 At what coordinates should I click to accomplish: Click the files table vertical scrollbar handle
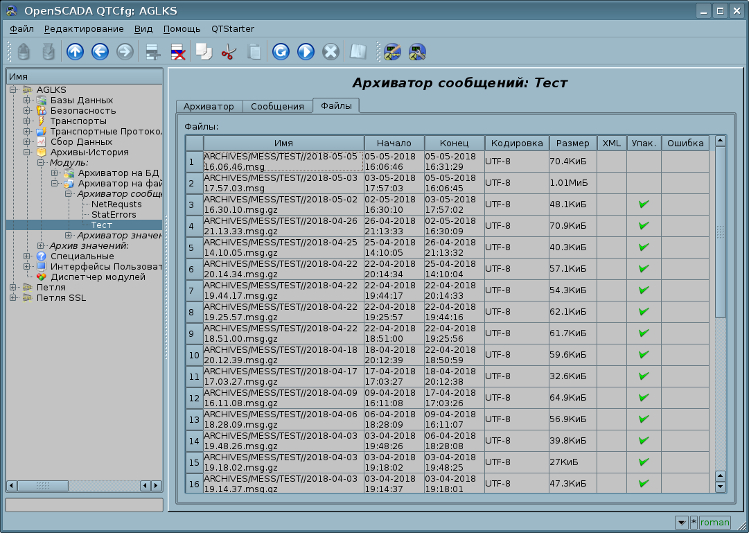click(720, 231)
